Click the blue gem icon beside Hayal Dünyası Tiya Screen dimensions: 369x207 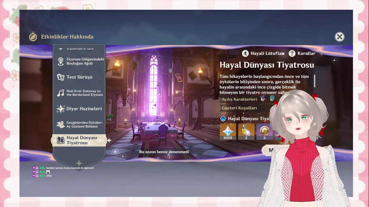223,119
